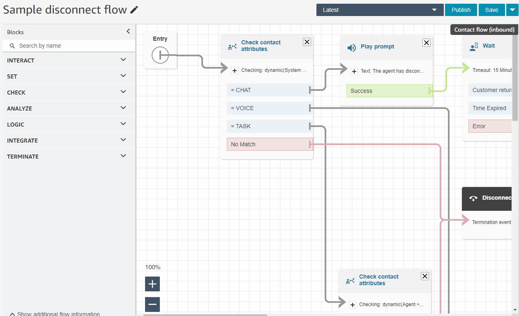Click the Play prompt speaker icon
The width and height of the screenshot is (519, 316).
click(351, 48)
